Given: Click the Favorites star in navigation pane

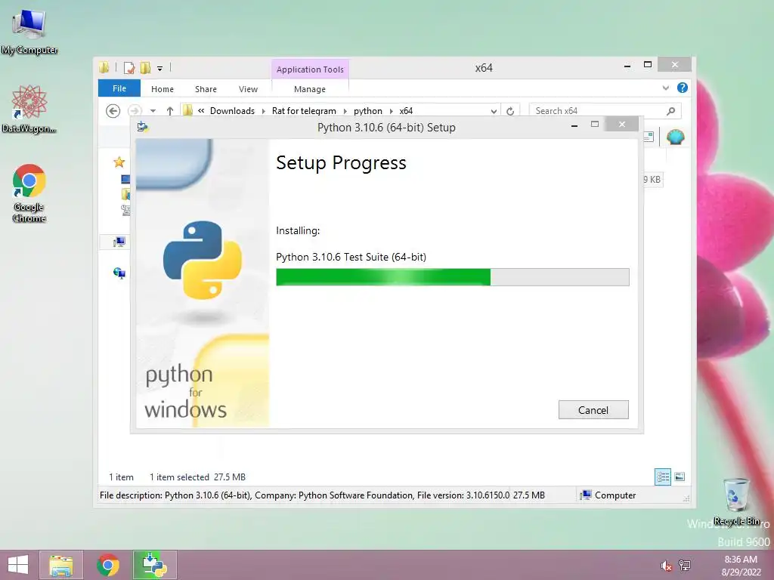Looking at the screenshot, I should [x=119, y=162].
